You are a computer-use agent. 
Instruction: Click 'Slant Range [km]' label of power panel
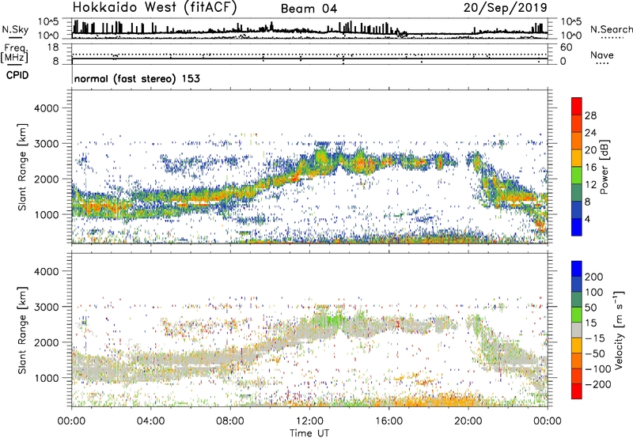click(x=23, y=167)
